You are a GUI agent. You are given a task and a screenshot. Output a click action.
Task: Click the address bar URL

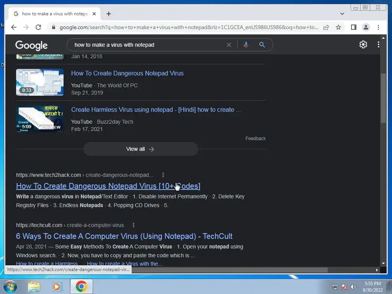[189, 27]
